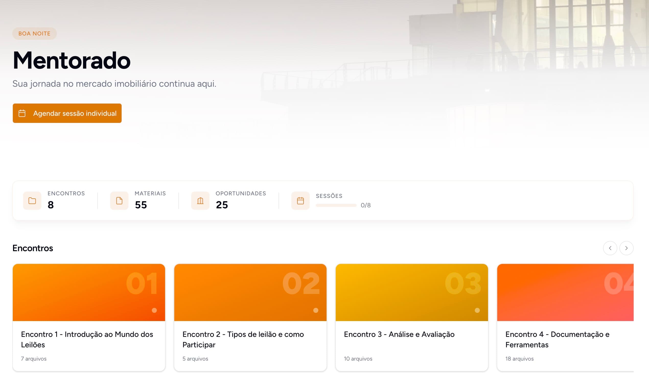Open Encontro 4 cover thumbnail
This screenshot has width=649, height=382.
click(565, 292)
